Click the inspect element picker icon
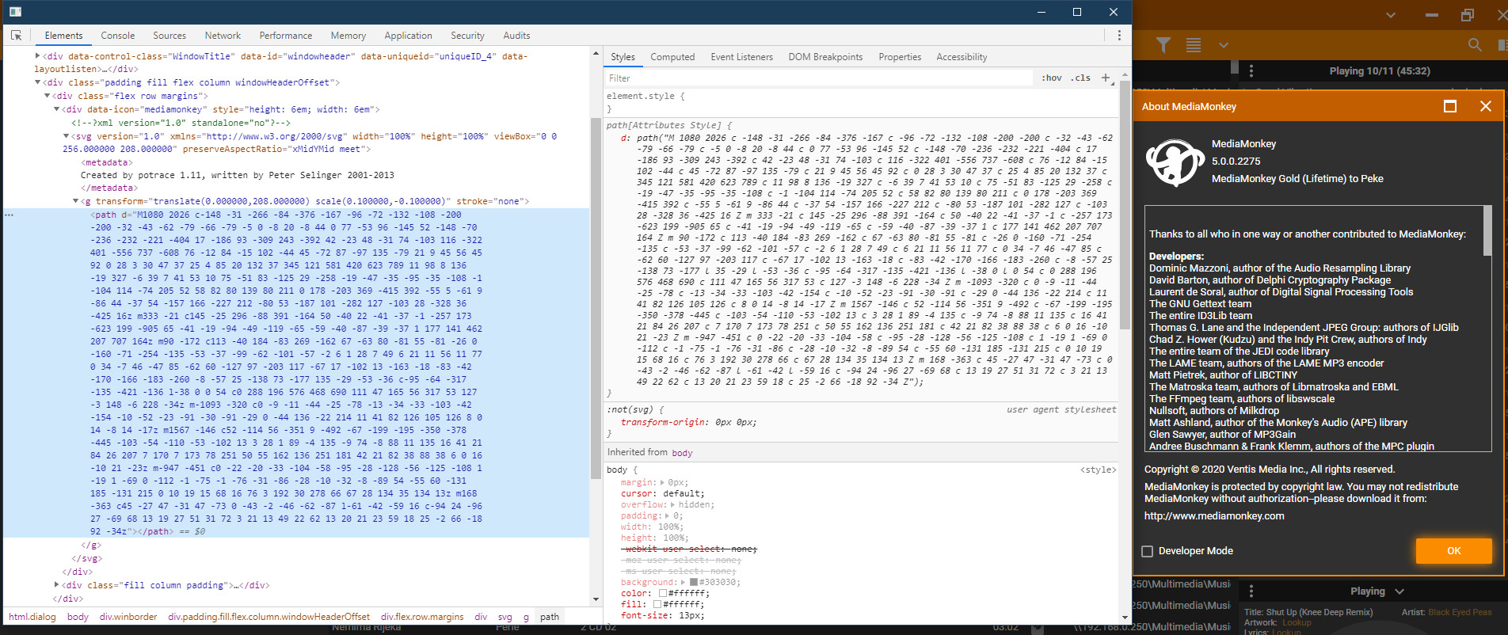Viewport: 1508px width, 635px height. click(16, 36)
